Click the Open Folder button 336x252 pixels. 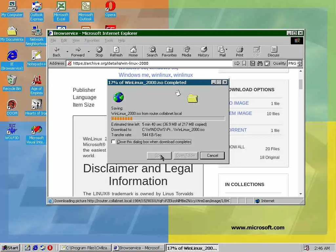[x=186, y=156]
